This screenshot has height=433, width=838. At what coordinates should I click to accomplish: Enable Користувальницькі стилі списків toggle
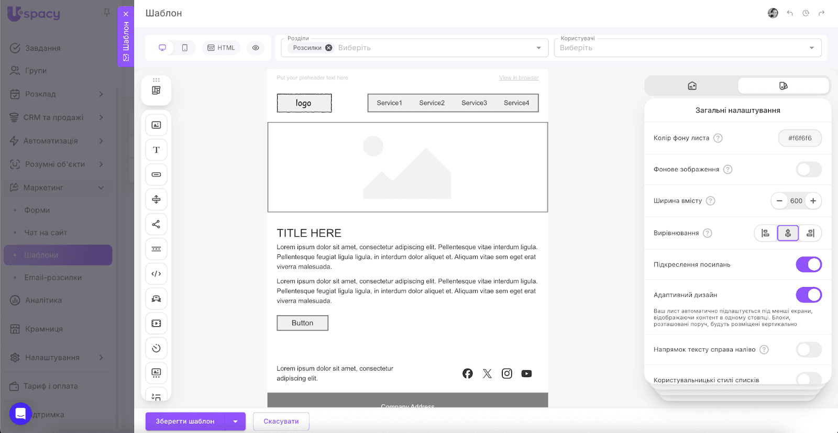coord(809,379)
